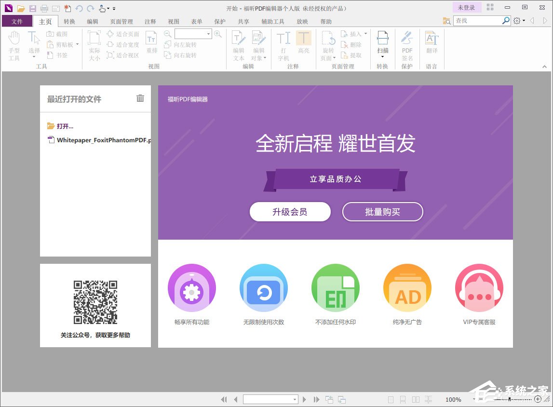The image size is (553, 407).
Task: Select the Typewriter (打字机) tool
Action: pyautogui.click(x=283, y=38)
